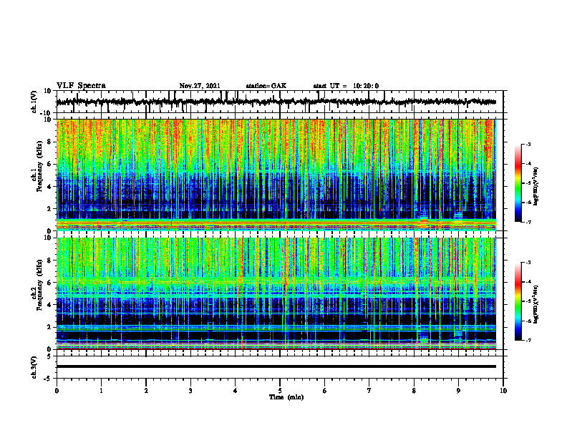Click the "-3" label on ch.1 color bar
Viewport: 567px width, 438px height.
(528, 144)
